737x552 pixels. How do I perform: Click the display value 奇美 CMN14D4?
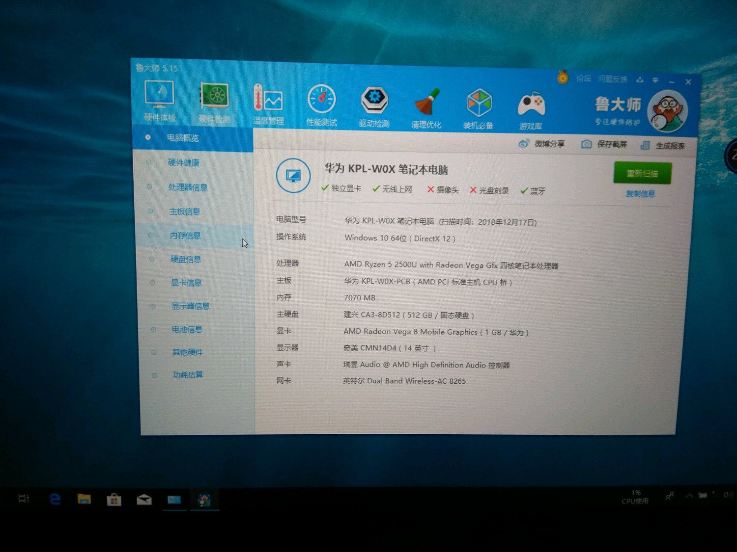[x=390, y=348]
